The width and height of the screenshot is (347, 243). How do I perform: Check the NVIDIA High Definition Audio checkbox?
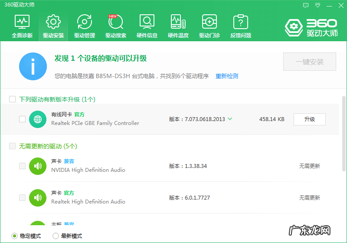pos(23,166)
